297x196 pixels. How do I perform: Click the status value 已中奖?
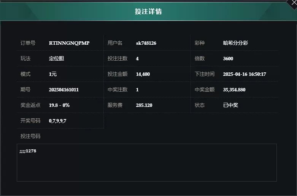point(230,105)
